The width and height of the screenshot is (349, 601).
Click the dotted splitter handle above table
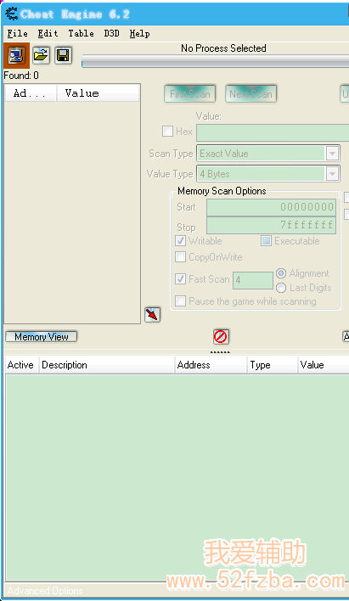click(220, 352)
